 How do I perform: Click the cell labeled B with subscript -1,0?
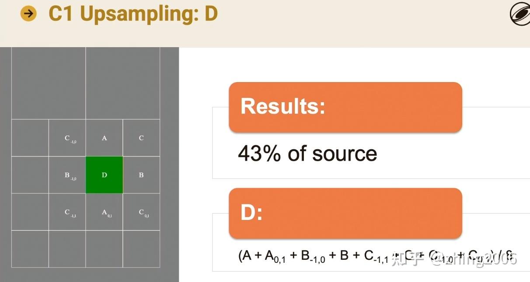pos(67,175)
